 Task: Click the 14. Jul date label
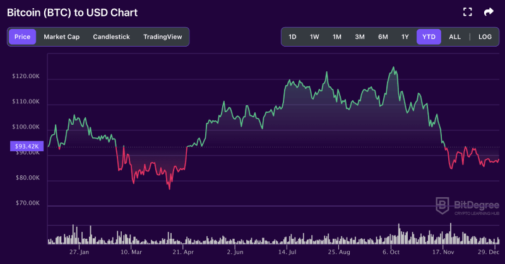[287, 252]
